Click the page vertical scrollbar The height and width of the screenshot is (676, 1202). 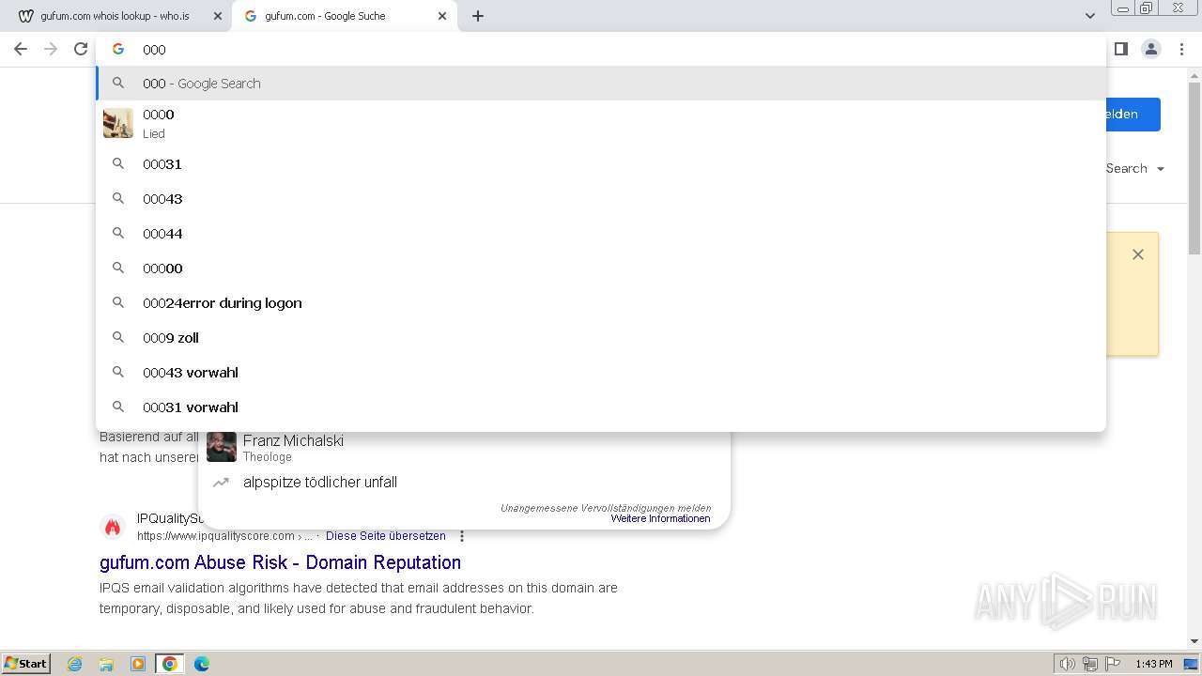tap(1194, 169)
